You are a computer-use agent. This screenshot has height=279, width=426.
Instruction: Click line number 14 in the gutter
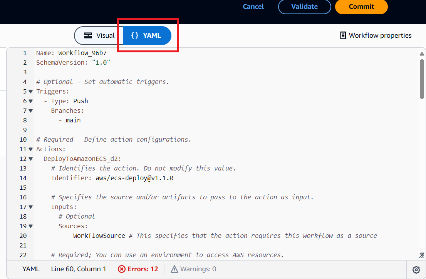coord(23,178)
